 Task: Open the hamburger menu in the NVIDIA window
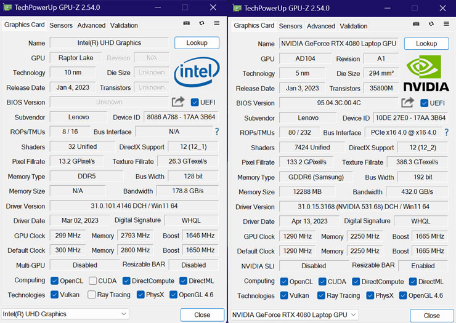(x=446, y=24)
